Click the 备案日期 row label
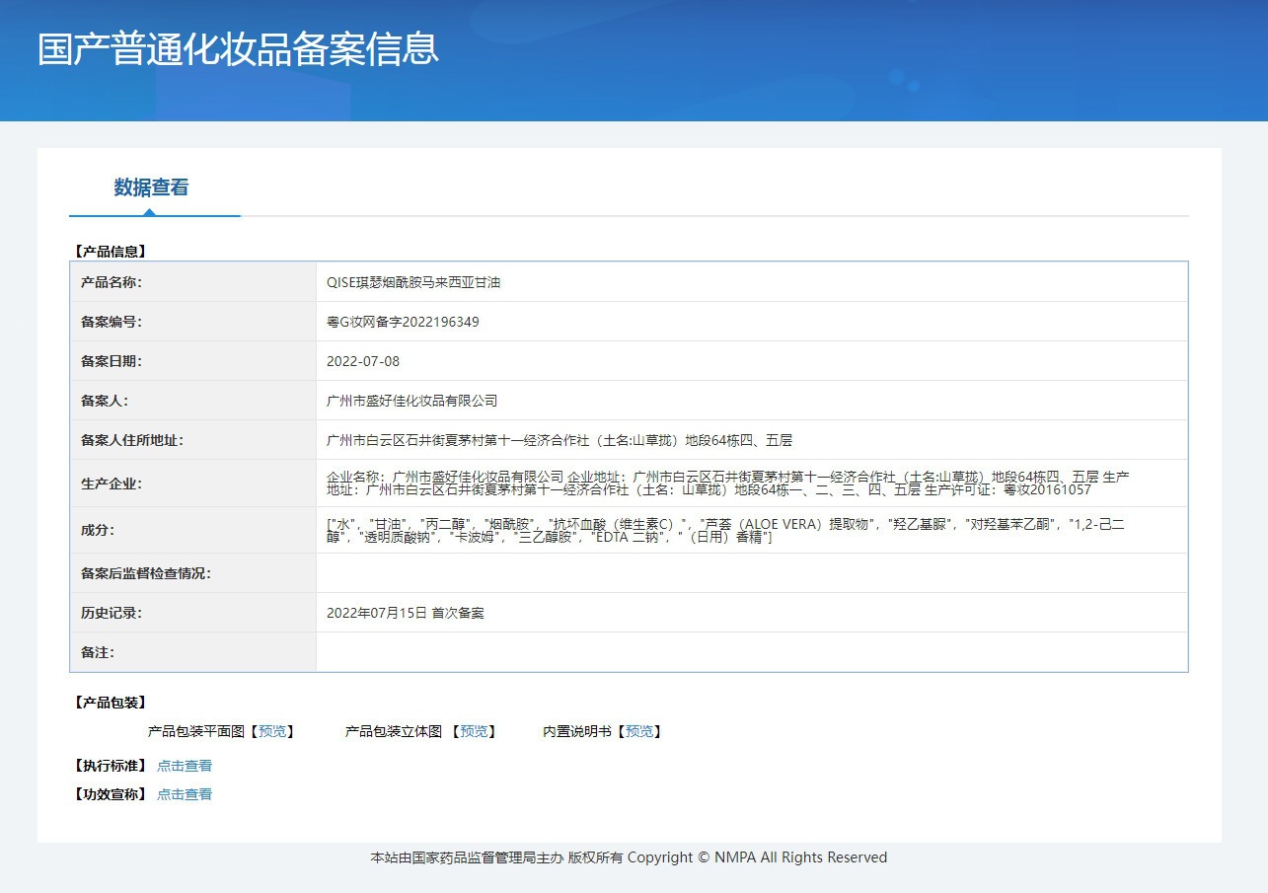This screenshot has height=893, width=1268. tap(112, 361)
